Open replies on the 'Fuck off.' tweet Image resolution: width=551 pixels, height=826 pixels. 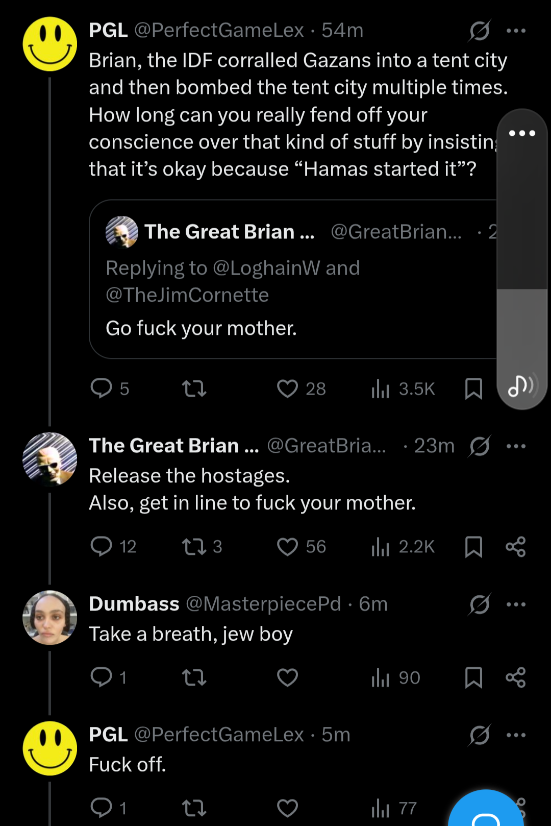(x=101, y=808)
